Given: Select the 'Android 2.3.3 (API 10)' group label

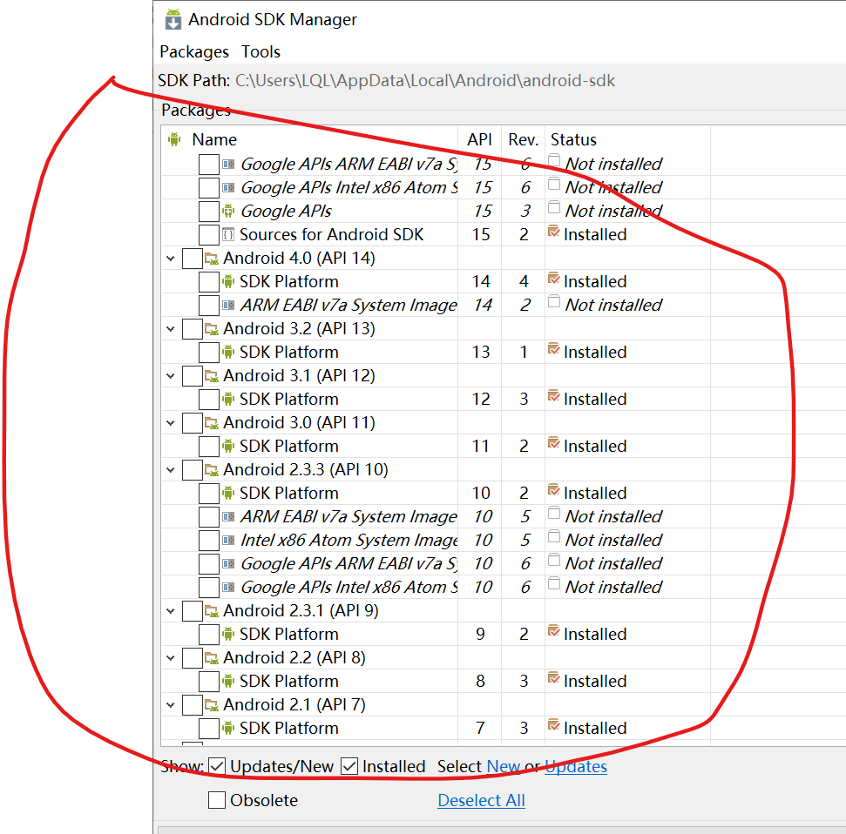Looking at the screenshot, I should tap(306, 469).
